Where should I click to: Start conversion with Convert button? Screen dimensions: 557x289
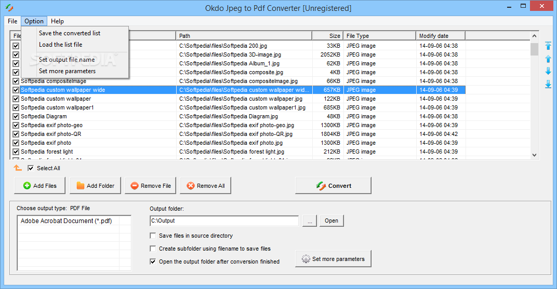(x=333, y=185)
